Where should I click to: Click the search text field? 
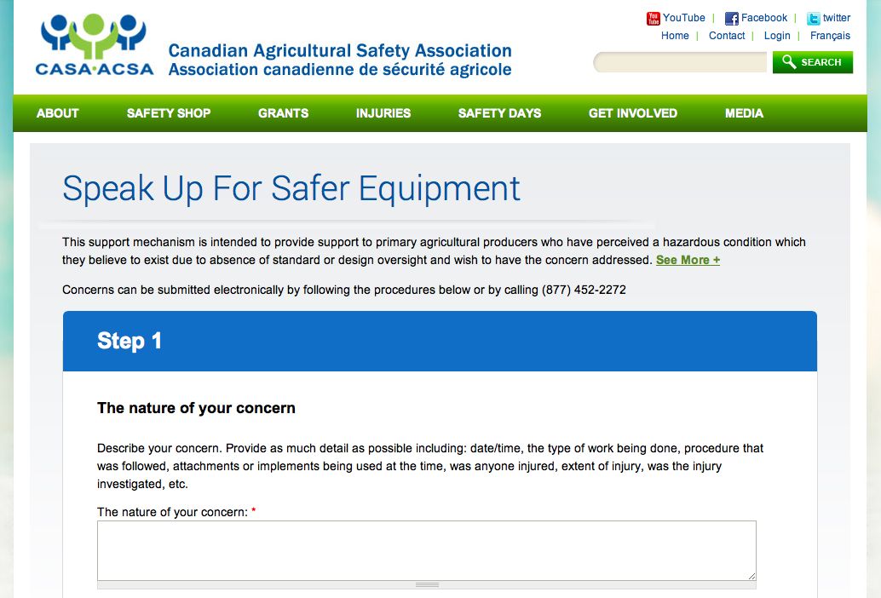[682, 61]
